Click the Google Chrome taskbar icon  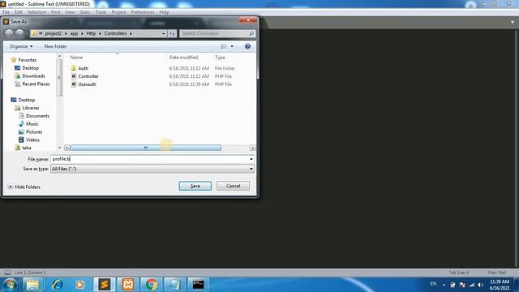[x=152, y=285]
